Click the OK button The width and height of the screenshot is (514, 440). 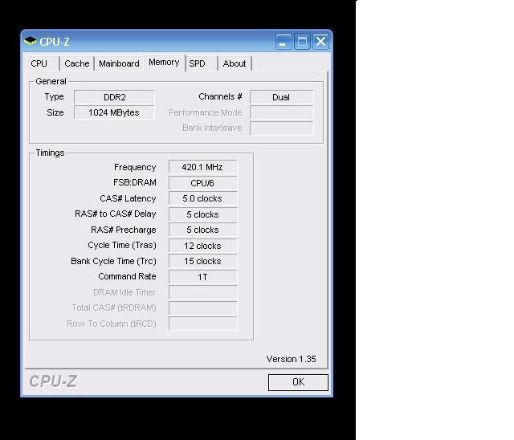[298, 382]
